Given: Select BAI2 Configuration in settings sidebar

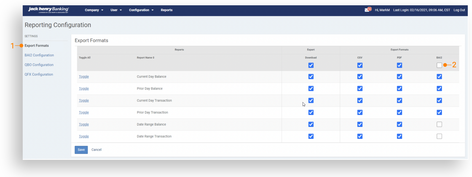Looking at the screenshot, I should (x=39, y=55).
